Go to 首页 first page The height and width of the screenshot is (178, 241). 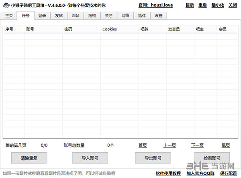coord(143,145)
